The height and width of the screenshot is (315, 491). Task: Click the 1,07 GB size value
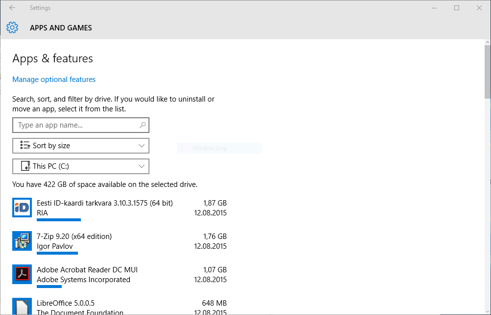(215, 270)
